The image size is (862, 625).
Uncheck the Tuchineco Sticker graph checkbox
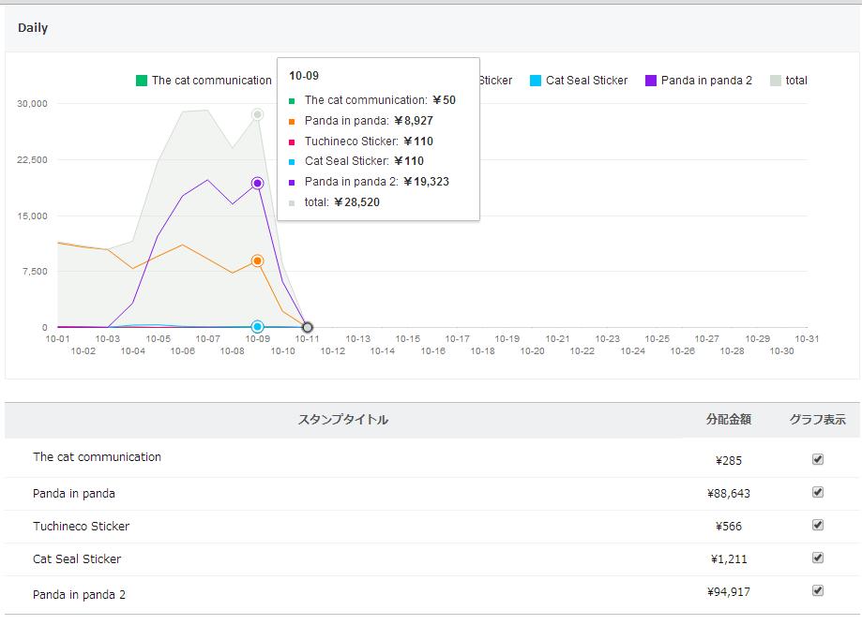[818, 525]
